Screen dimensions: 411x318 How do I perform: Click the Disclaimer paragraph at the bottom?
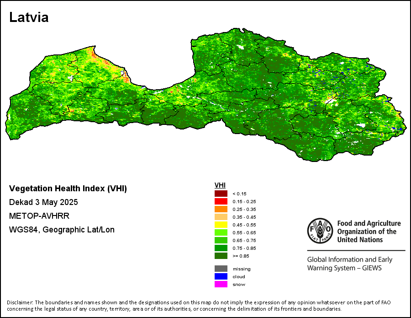click(x=199, y=306)
